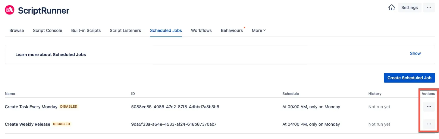Click Create Scheduled Job button

409,78
